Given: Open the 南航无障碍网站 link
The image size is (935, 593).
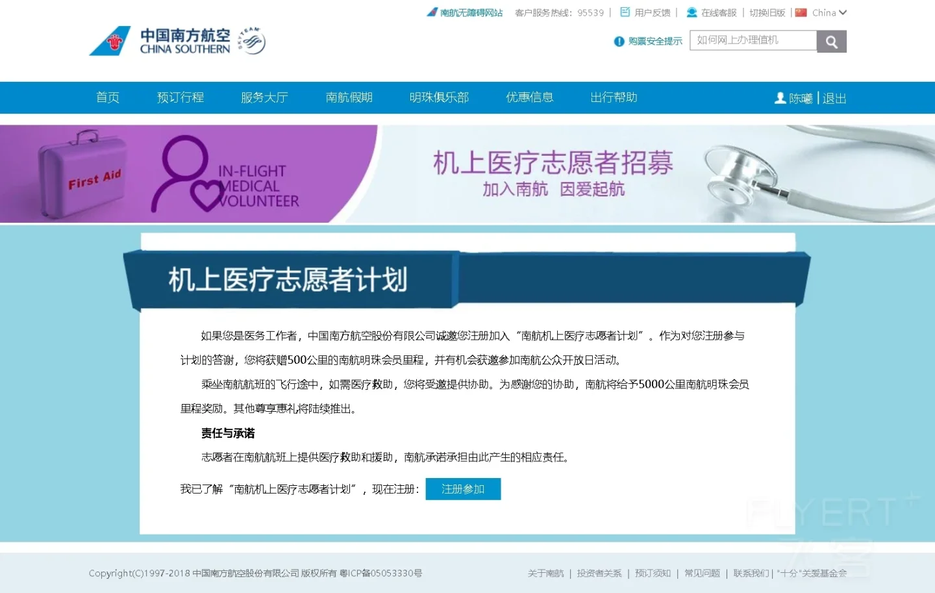Looking at the screenshot, I should pos(471,13).
